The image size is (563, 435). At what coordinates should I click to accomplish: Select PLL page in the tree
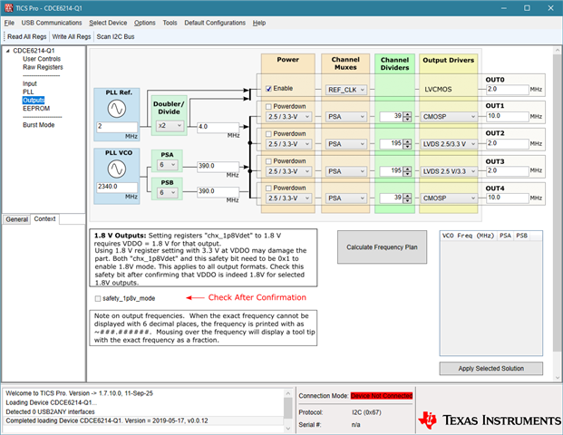(x=28, y=92)
